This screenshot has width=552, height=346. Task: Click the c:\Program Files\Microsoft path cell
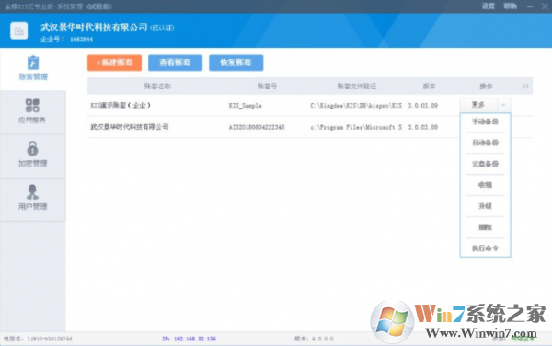click(356, 127)
